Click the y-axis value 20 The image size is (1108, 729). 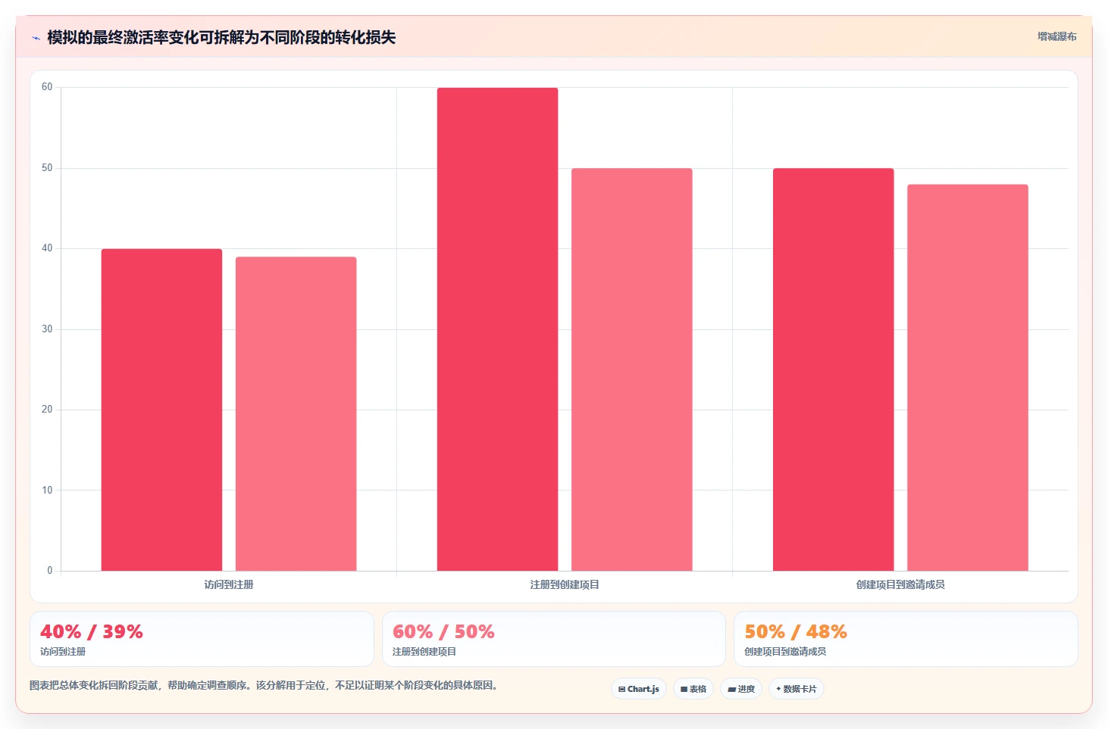pyautogui.click(x=47, y=410)
